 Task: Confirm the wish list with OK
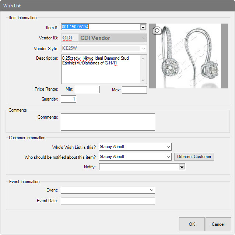pos(192,224)
